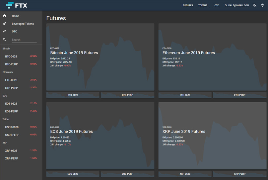Image resolution: width=268 pixels, height=180 pixels.
Task: Select BTC-PERP in the sidebar
Action: coord(12,64)
